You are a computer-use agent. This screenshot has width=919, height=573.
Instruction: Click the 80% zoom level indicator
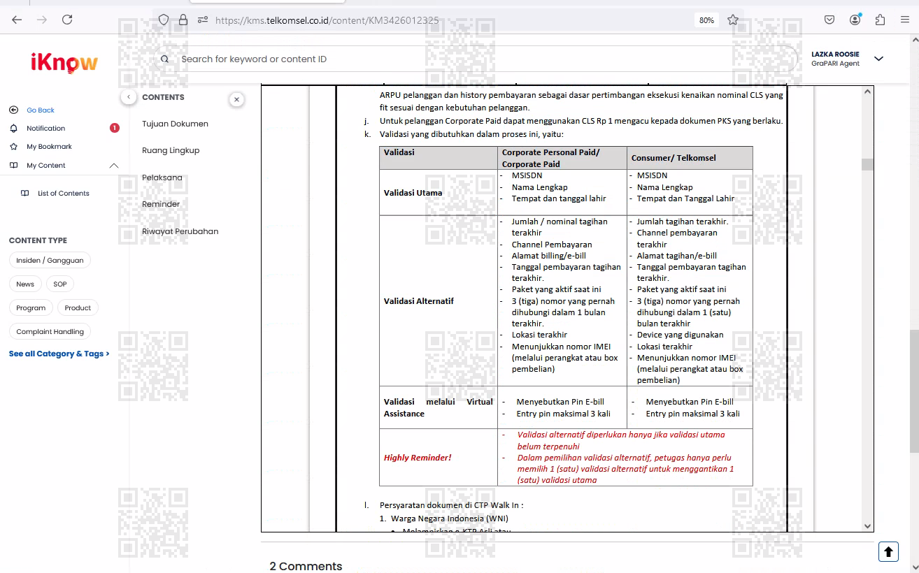[x=706, y=20]
